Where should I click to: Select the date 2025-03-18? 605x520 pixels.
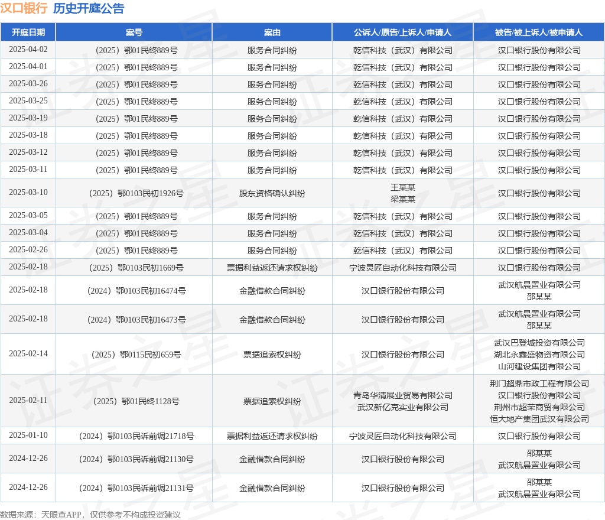tap(28, 135)
